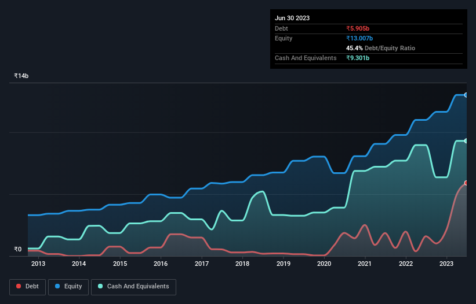This screenshot has height=304, width=476.
Task: Toggle Cash And Equivalents legend button
Action: tap(133, 287)
